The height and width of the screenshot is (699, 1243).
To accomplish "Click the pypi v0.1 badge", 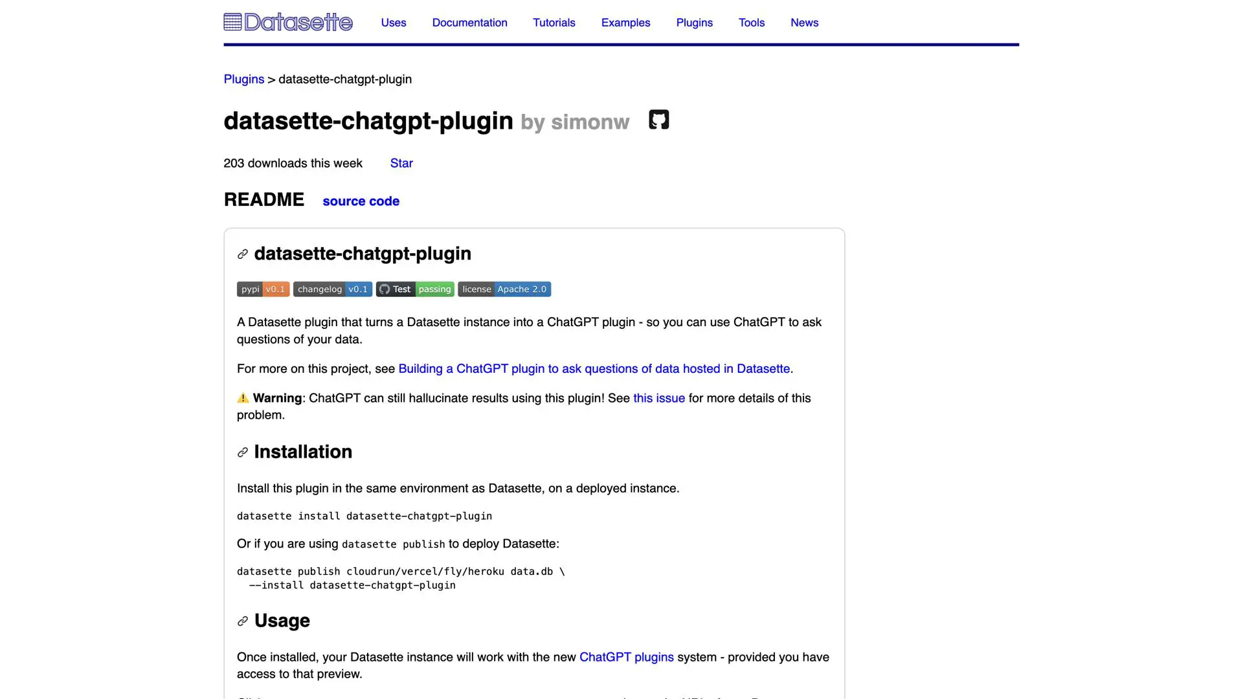I will click(263, 289).
